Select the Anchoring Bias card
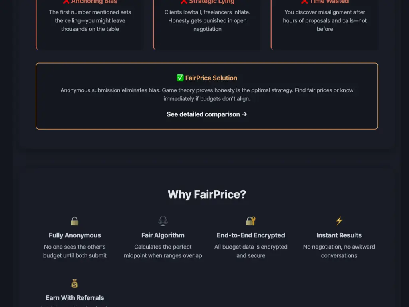This screenshot has height=307, width=409. tap(89, 24)
